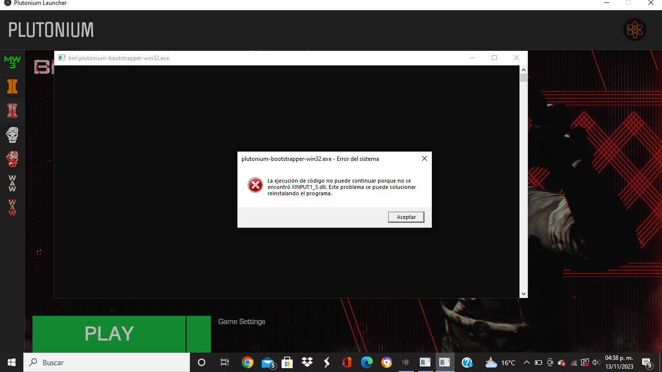Open the notifications center with 9 badge
Image resolution: width=662 pixels, height=372 pixels.
[646, 363]
